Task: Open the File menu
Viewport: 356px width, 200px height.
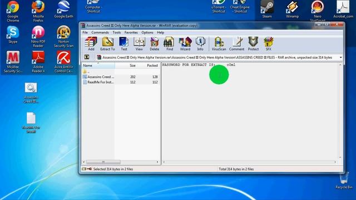Action: click(x=85, y=32)
